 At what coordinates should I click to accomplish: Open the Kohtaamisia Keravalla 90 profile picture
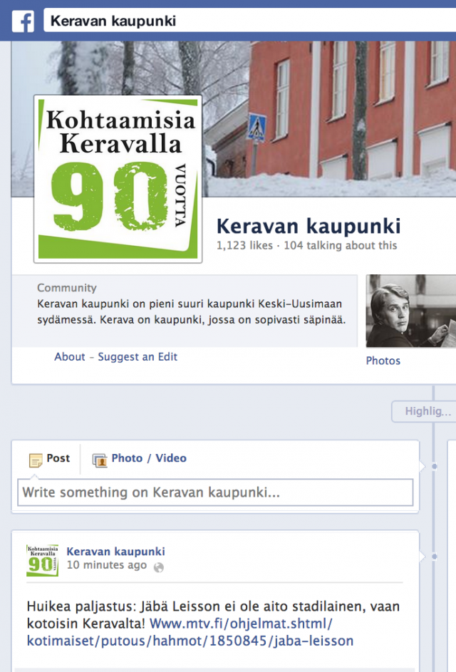[118, 179]
